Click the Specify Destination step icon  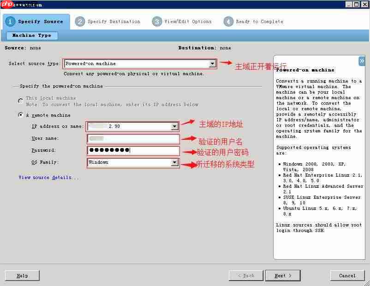point(80,21)
